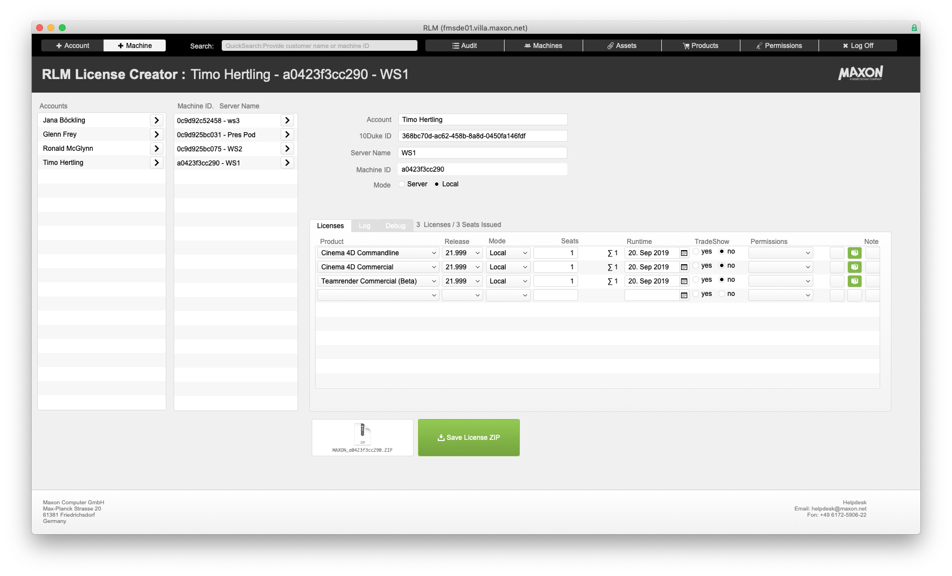952x576 pixels.
Task: Open empty row product dropdown
Action: pyautogui.click(x=378, y=295)
